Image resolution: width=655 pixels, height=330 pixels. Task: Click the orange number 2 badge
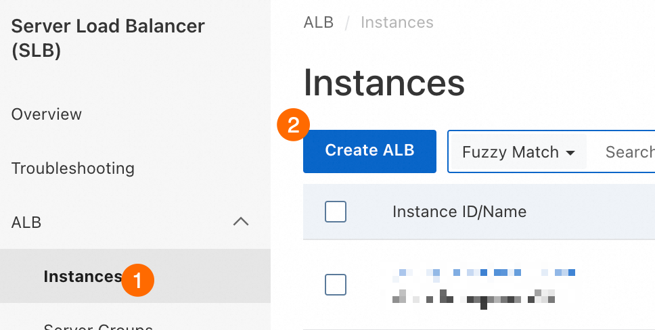(294, 125)
